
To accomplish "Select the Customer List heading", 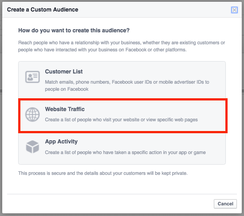I will click(x=64, y=71).
